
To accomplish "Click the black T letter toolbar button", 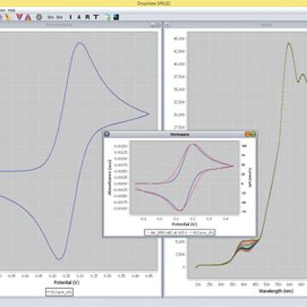I will tap(96, 17).
